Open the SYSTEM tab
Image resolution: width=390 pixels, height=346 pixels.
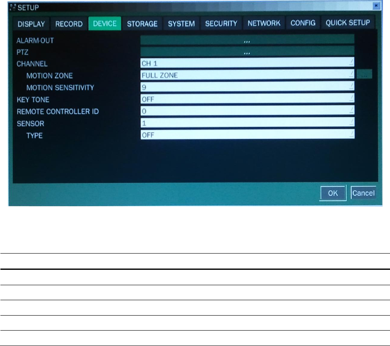181,24
